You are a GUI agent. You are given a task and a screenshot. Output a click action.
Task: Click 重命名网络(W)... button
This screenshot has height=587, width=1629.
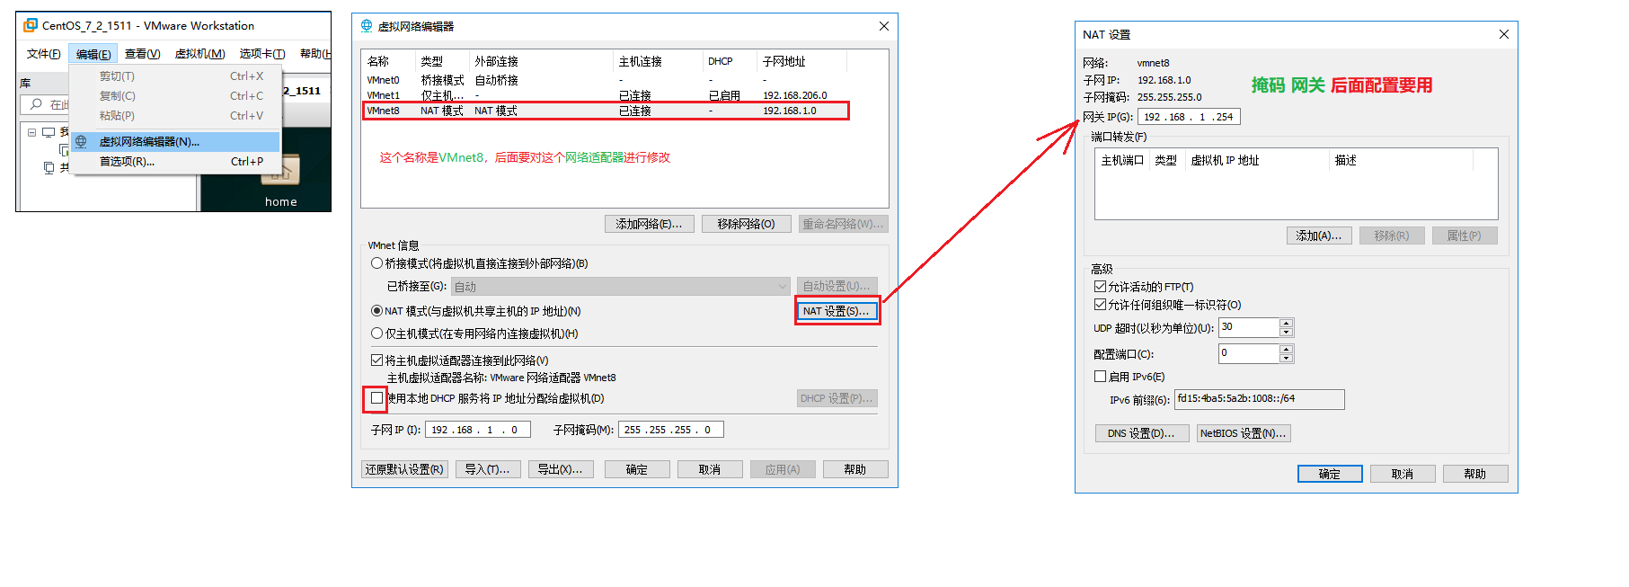point(843,224)
